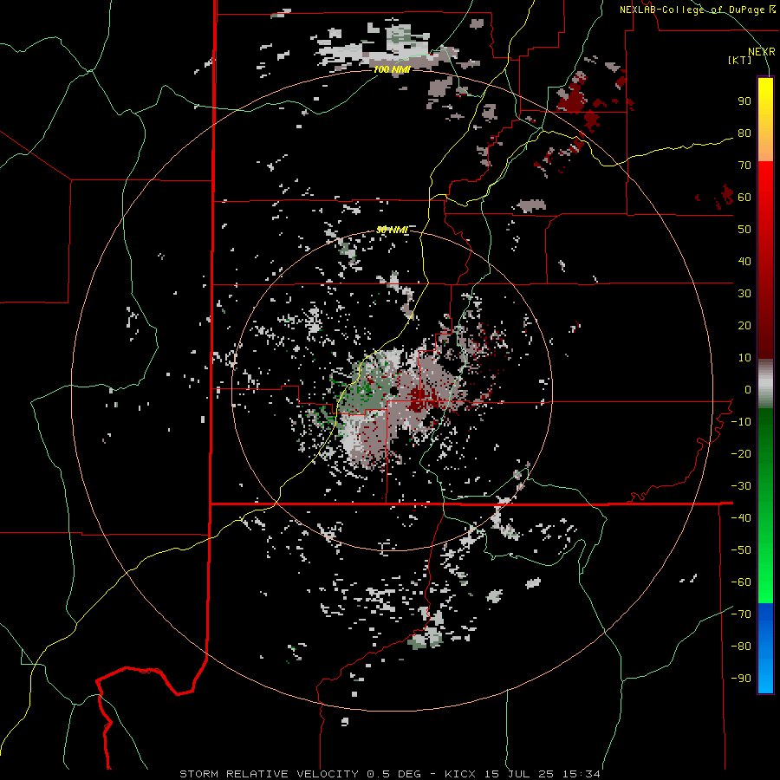
Task: Click the -40 value on the velocity scale
Action: (741, 518)
